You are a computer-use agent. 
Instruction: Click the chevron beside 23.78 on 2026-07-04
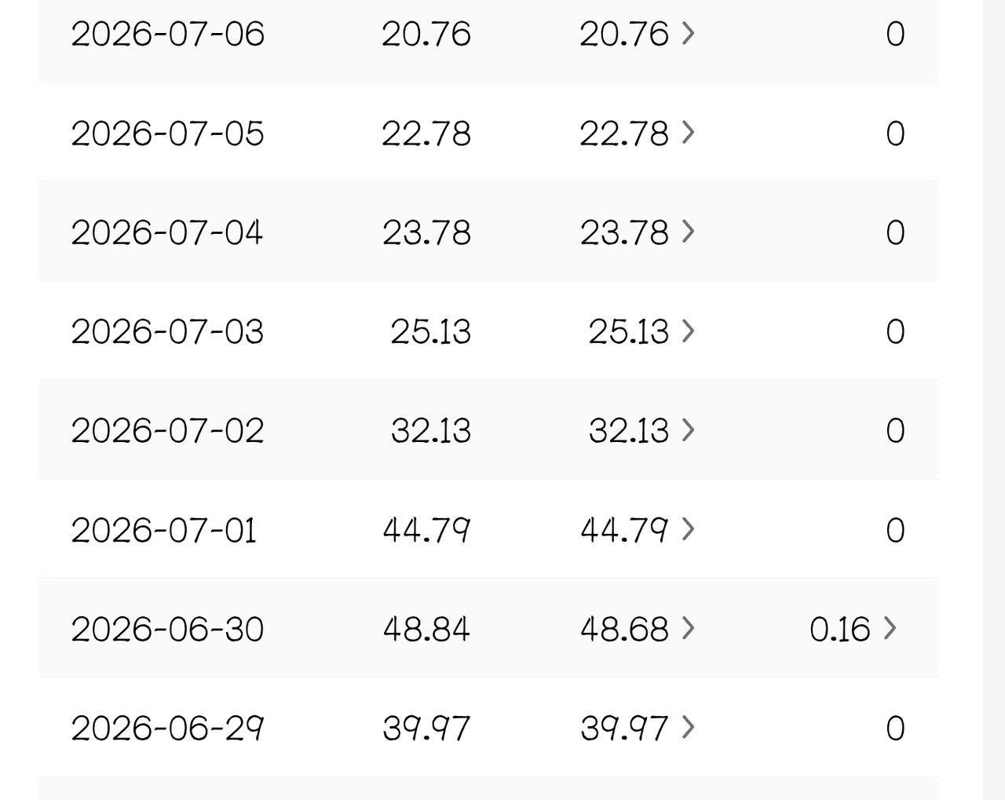click(688, 231)
